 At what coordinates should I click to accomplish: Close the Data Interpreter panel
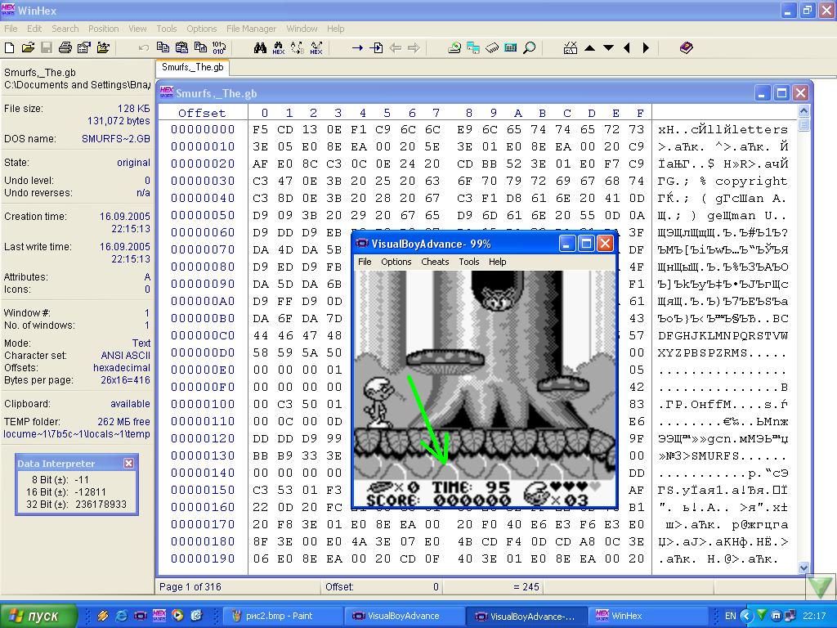coord(128,464)
